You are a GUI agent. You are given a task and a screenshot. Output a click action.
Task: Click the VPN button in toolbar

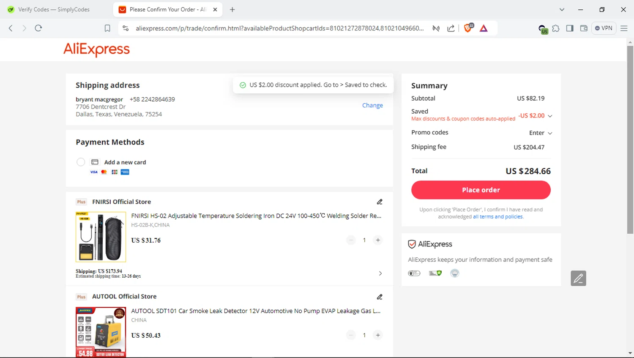tap(604, 28)
